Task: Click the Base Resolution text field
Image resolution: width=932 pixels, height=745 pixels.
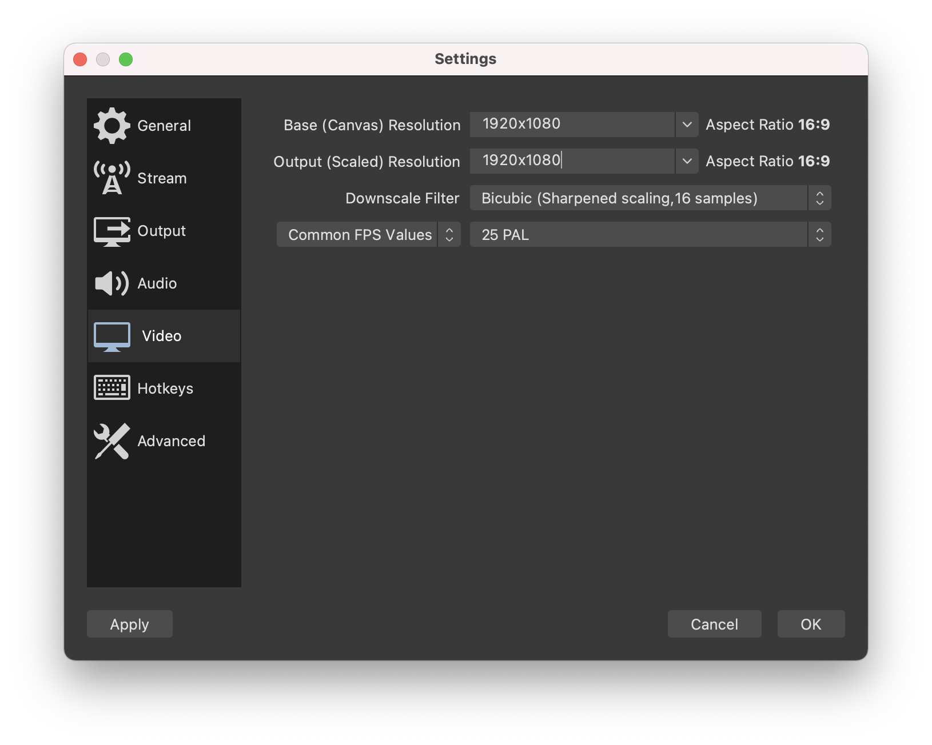Action: point(572,125)
